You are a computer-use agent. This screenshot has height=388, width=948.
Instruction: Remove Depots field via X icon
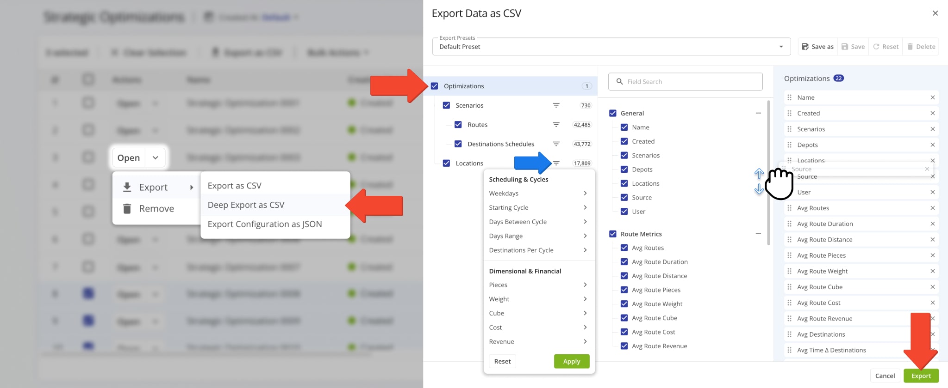(x=932, y=145)
